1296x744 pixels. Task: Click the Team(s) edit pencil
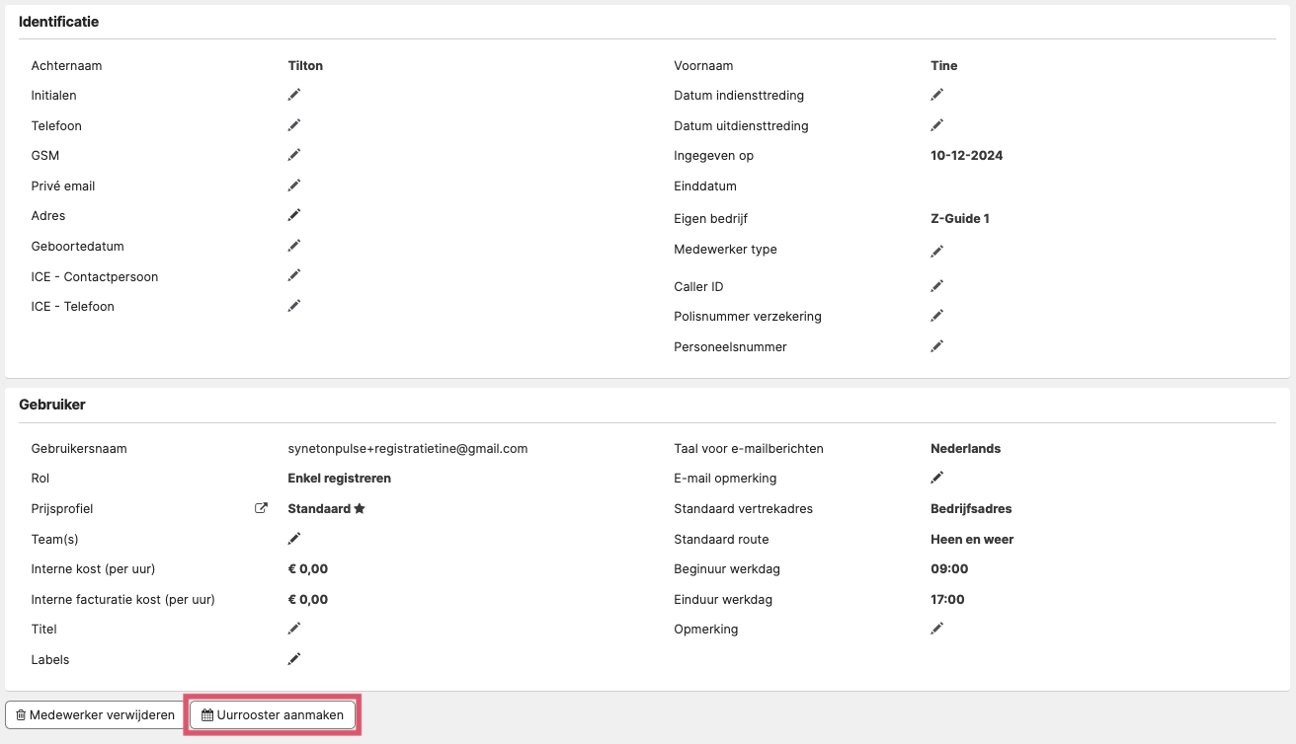[x=294, y=539]
